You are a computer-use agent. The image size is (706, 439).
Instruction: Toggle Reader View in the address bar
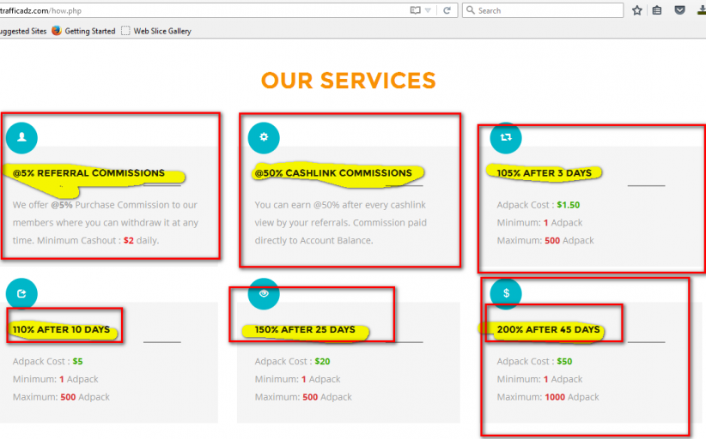click(x=417, y=10)
